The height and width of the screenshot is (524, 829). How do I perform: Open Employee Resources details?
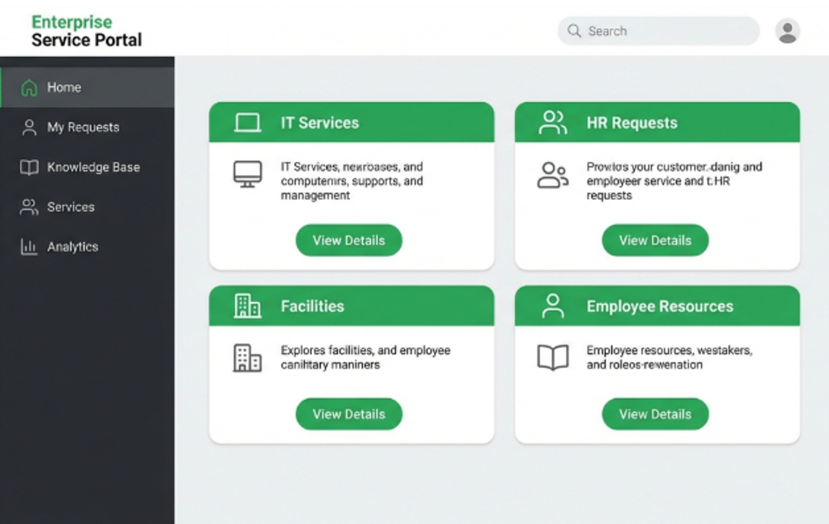coord(655,414)
